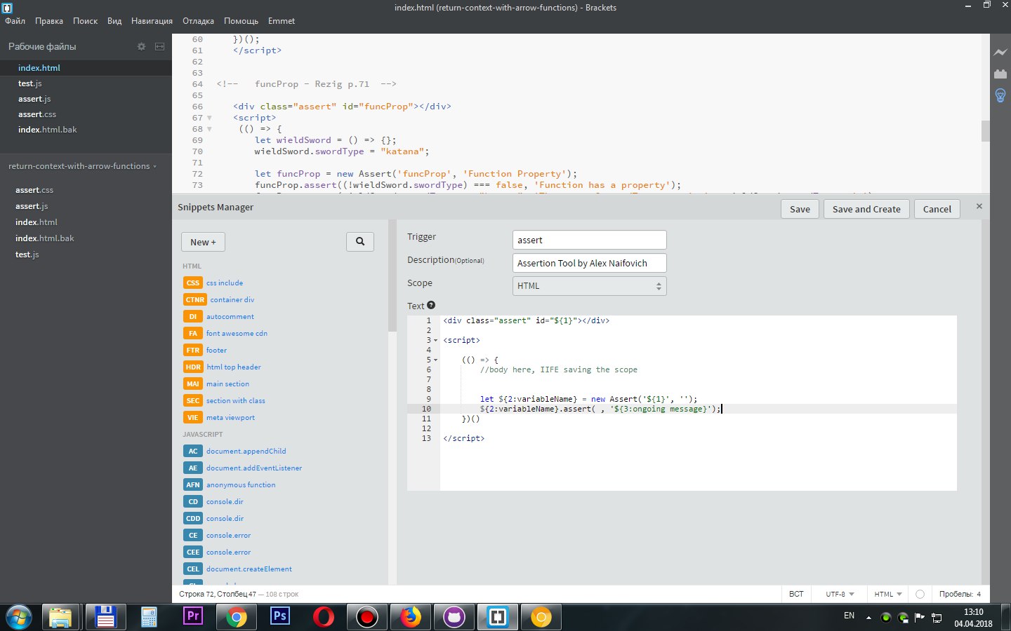
Task: Open Photoshop from the taskbar
Action: [x=279, y=617]
